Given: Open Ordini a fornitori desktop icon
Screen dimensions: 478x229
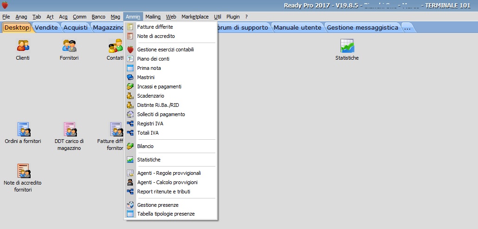Looking at the screenshot, I should pyautogui.click(x=23, y=129).
